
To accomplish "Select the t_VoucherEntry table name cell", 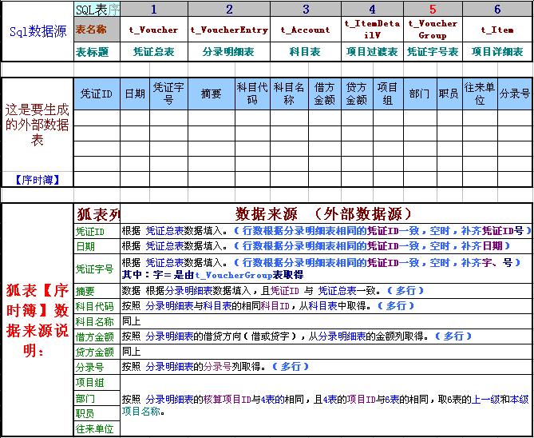I will click(229, 30).
